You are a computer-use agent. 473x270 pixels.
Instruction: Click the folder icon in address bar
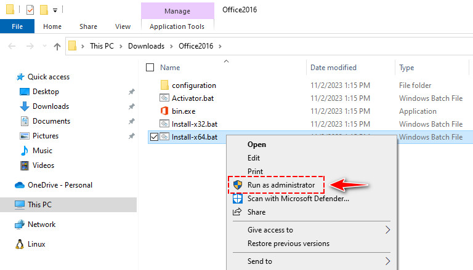73,46
